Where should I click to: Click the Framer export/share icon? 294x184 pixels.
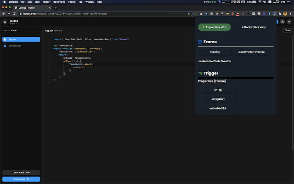tap(283, 22)
